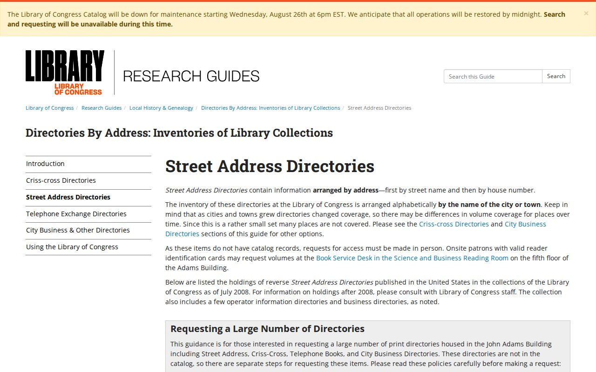Select the Introduction sidebar page
The image size is (596, 372).
tap(88, 164)
